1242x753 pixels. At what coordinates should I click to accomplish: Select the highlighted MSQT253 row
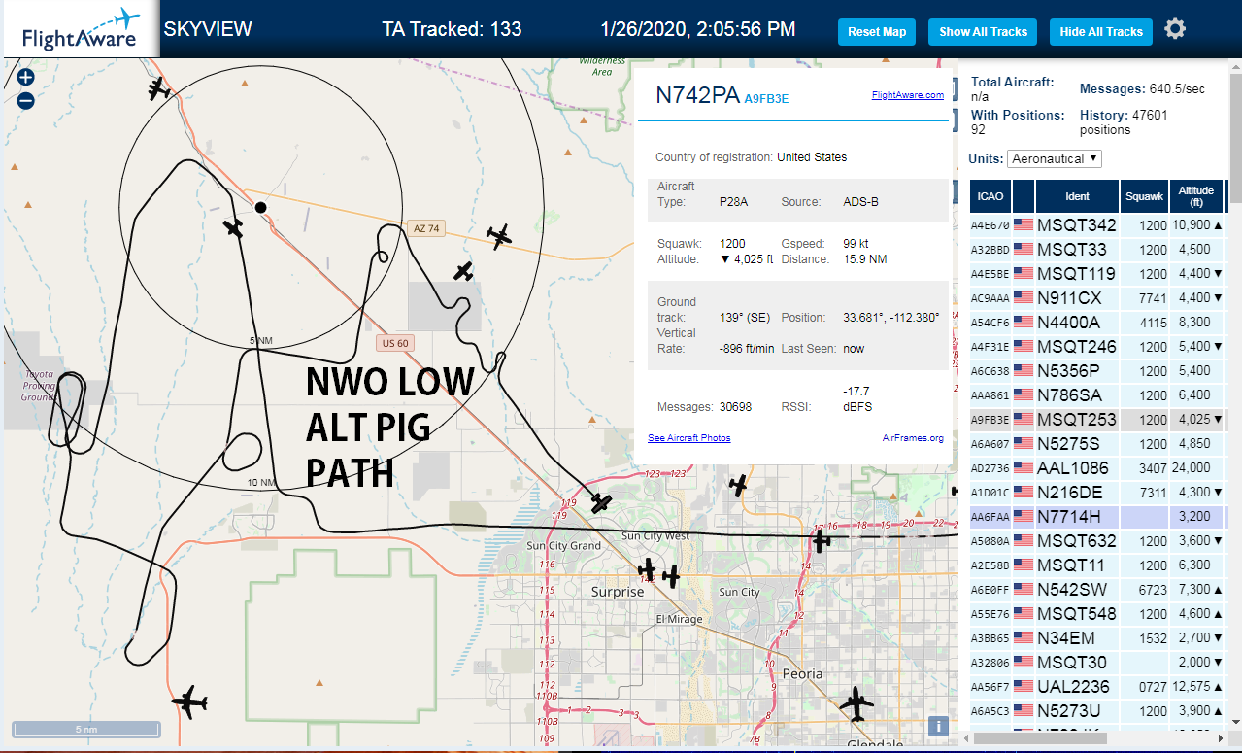[1097, 420]
